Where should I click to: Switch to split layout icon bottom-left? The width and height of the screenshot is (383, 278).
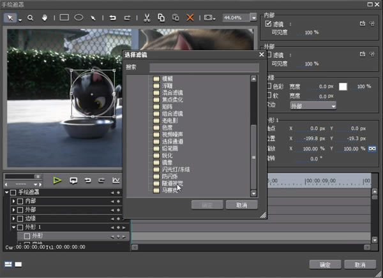8,265
